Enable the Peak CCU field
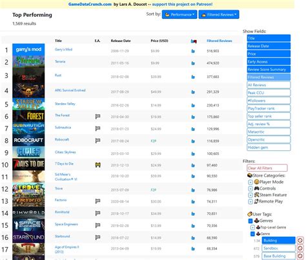Image resolution: width=306 pixels, height=260 pixels. [269, 93]
